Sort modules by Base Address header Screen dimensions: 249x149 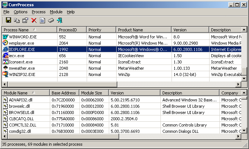coord(64,93)
